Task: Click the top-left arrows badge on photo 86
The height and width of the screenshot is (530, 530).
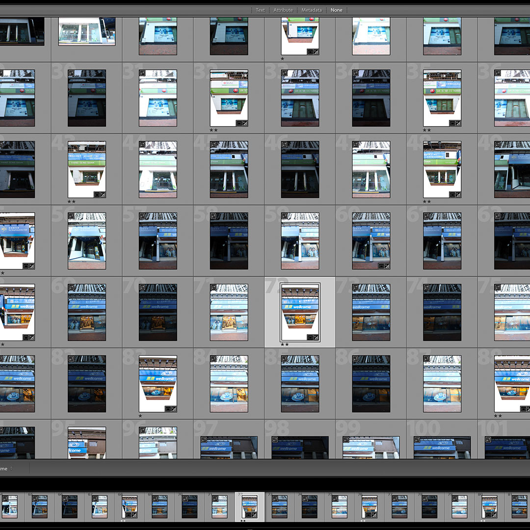Action: click(x=356, y=359)
